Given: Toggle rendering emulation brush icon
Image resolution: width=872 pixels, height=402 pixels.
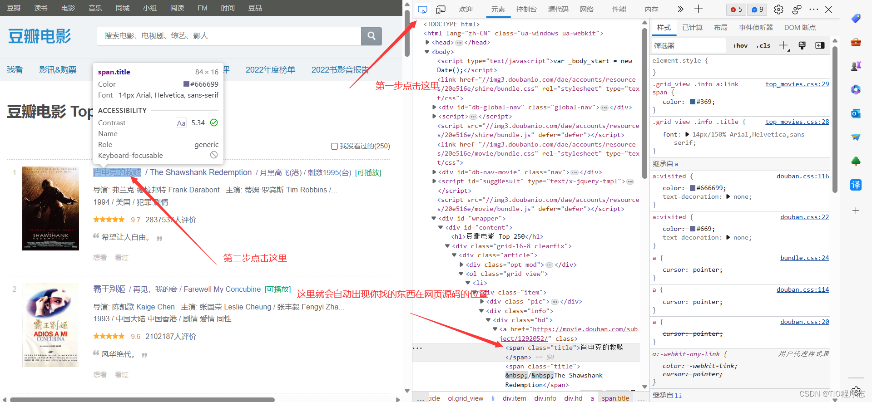Looking at the screenshot, I should [802, 45].
